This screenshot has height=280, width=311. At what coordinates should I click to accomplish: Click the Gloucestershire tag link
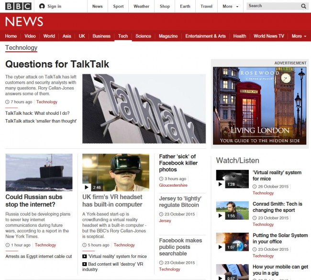173,185
